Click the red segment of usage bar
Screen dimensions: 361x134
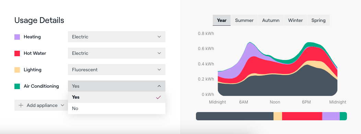click(x=302, y=116)
